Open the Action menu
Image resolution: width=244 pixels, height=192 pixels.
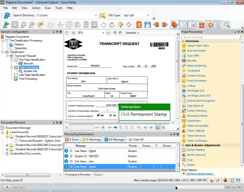[x=36, y=8]
